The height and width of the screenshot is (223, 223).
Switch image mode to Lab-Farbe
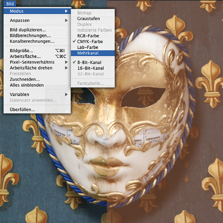(93, 47)
